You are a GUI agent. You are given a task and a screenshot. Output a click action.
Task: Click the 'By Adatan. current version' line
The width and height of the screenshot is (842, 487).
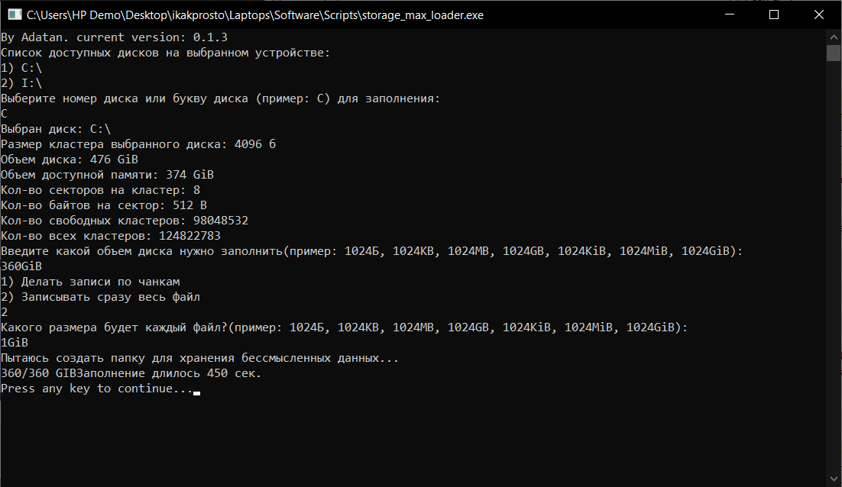coord(115,37)
